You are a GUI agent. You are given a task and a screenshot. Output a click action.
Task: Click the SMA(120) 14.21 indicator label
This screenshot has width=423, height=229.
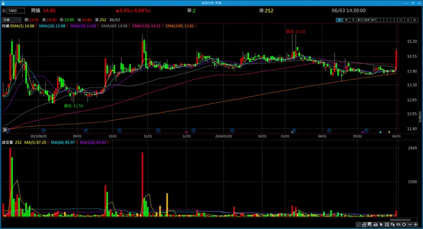147,26
